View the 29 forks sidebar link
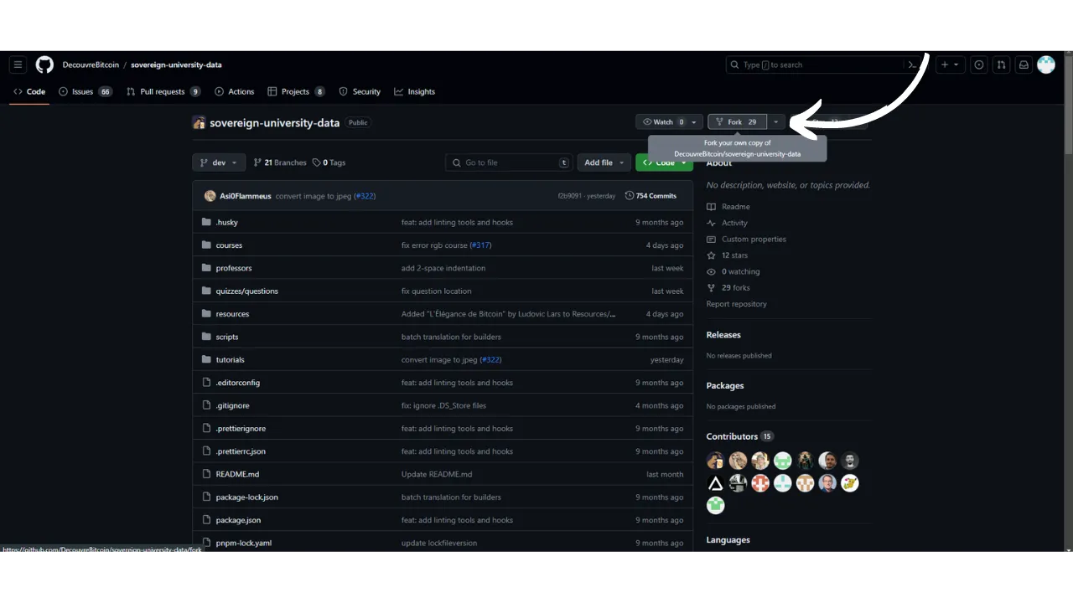 coord(728,288)
